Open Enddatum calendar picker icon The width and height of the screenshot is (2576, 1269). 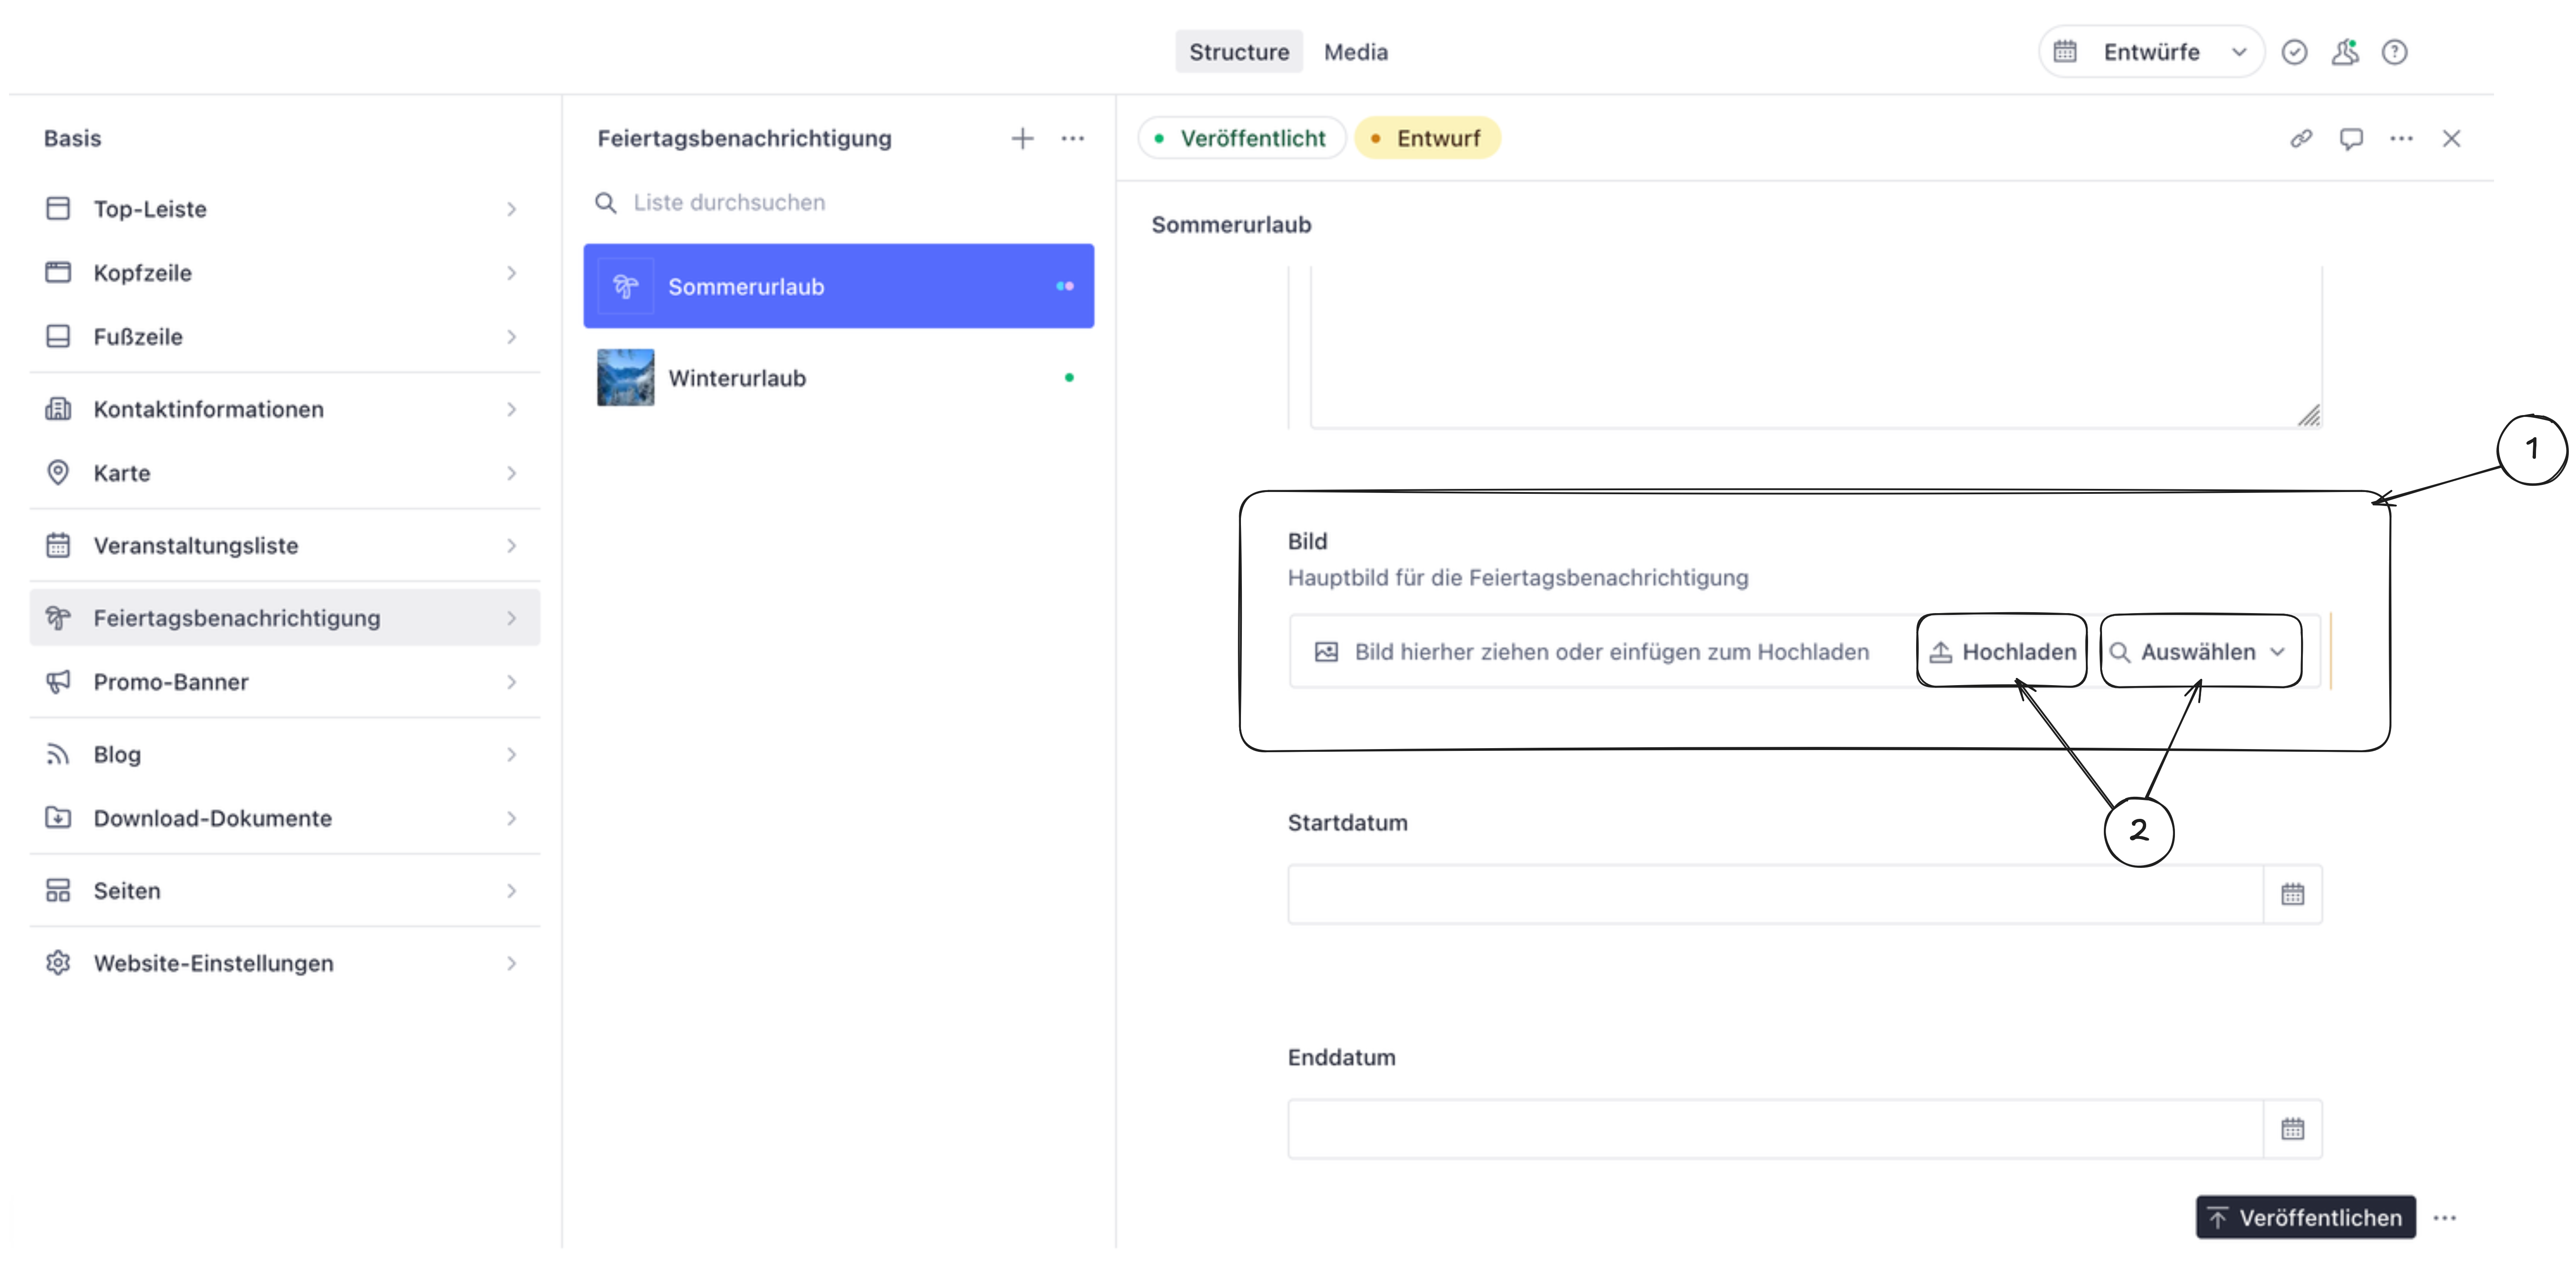click(x=2292, y=1129)
